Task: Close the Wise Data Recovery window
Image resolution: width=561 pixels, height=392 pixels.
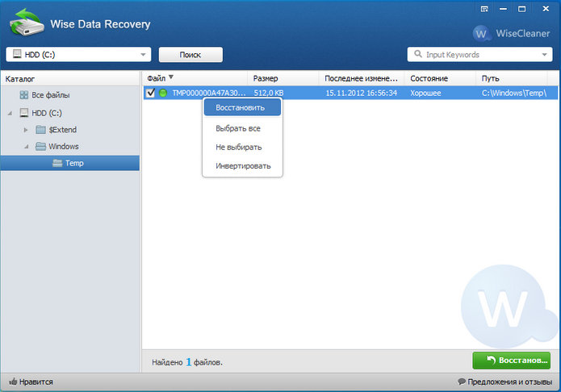Action: point(546,9)
